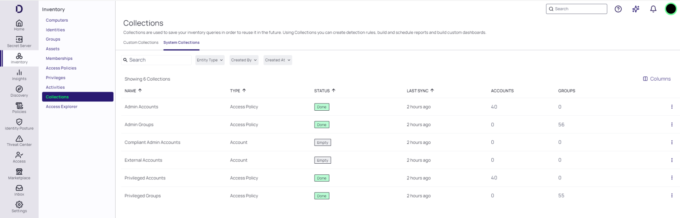The image size is (680, 218).
Task: Expand the Created At filter dropdown
Action: 278,60
